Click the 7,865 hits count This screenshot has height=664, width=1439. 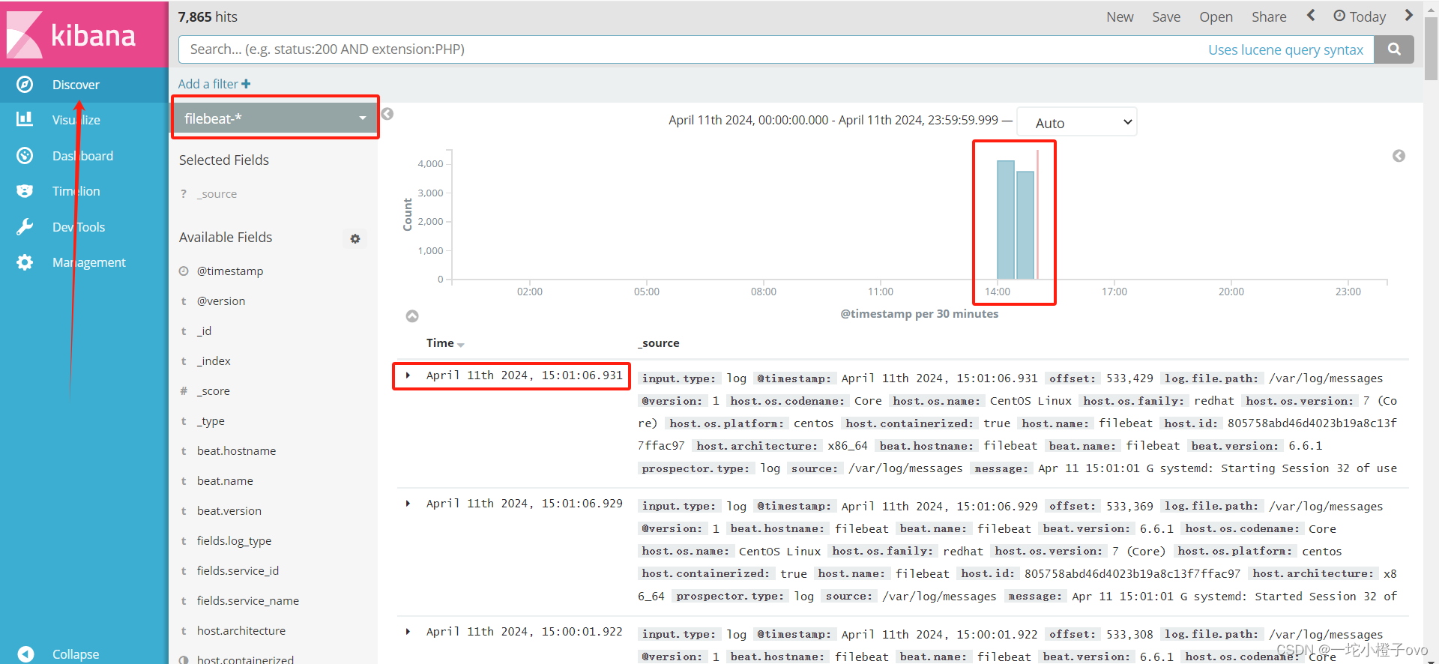208,16
